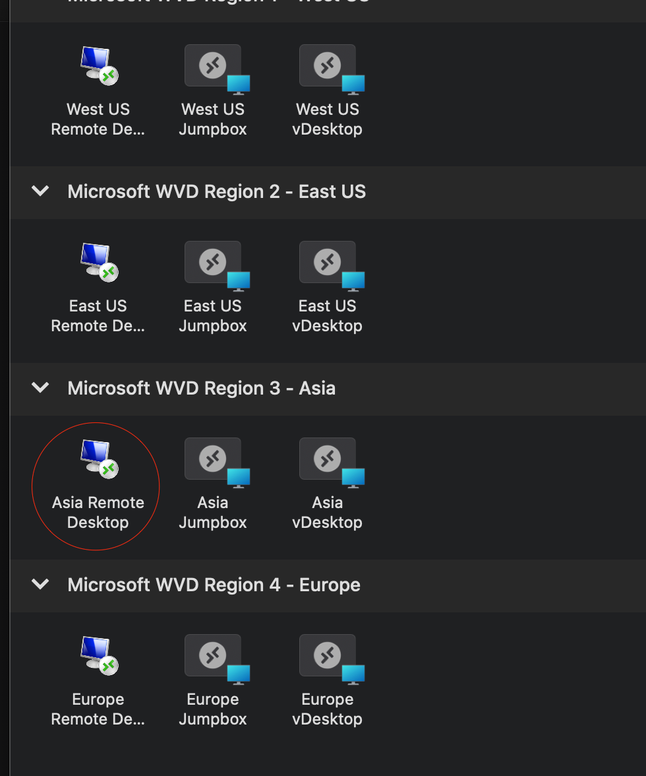Open the West US Remote Desktop icon
The height and width of the screenshot is (776, 646).
[x=99, y=65]
